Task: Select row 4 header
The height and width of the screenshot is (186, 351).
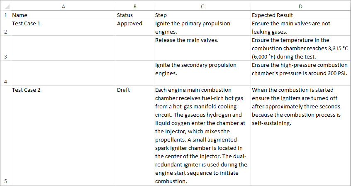Action: click(5, 73)
